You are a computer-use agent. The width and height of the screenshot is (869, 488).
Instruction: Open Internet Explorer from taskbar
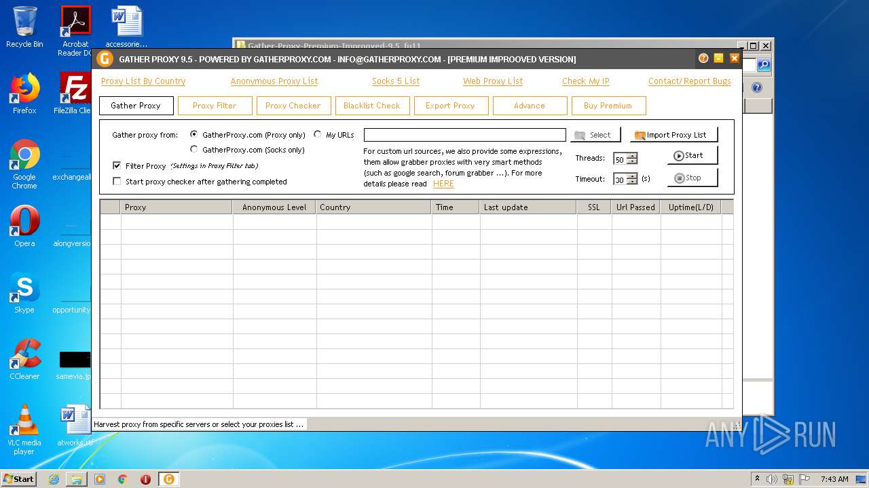coord(54,479)
